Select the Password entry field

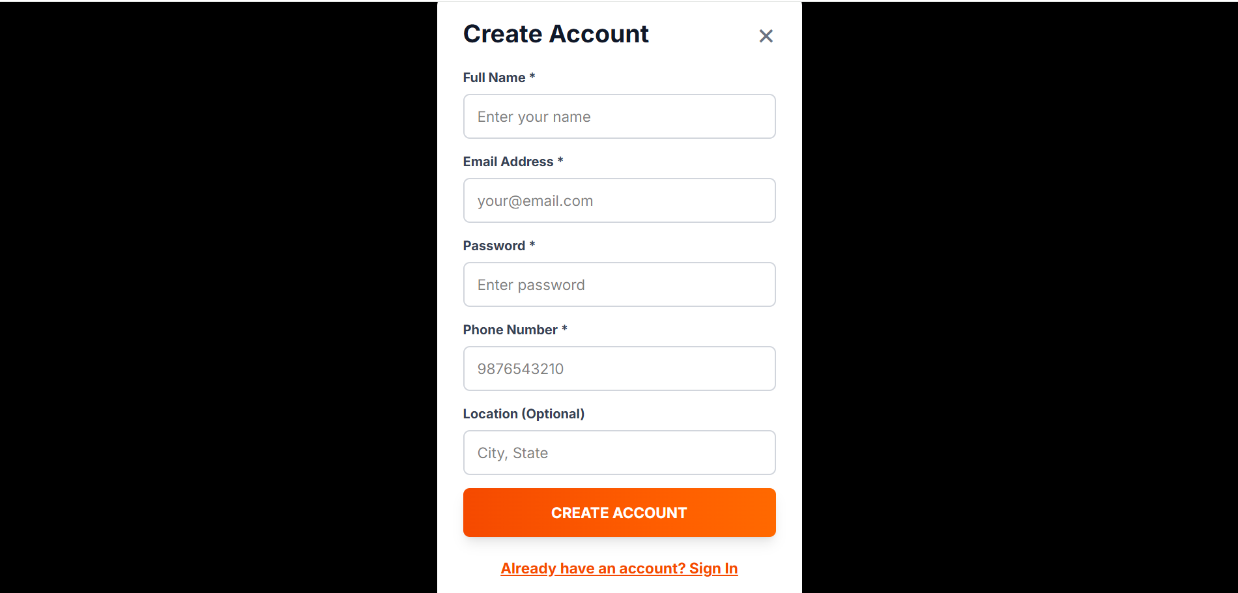(619, 285)
